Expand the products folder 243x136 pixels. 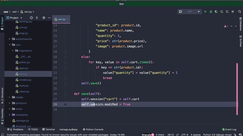point(9,103)
